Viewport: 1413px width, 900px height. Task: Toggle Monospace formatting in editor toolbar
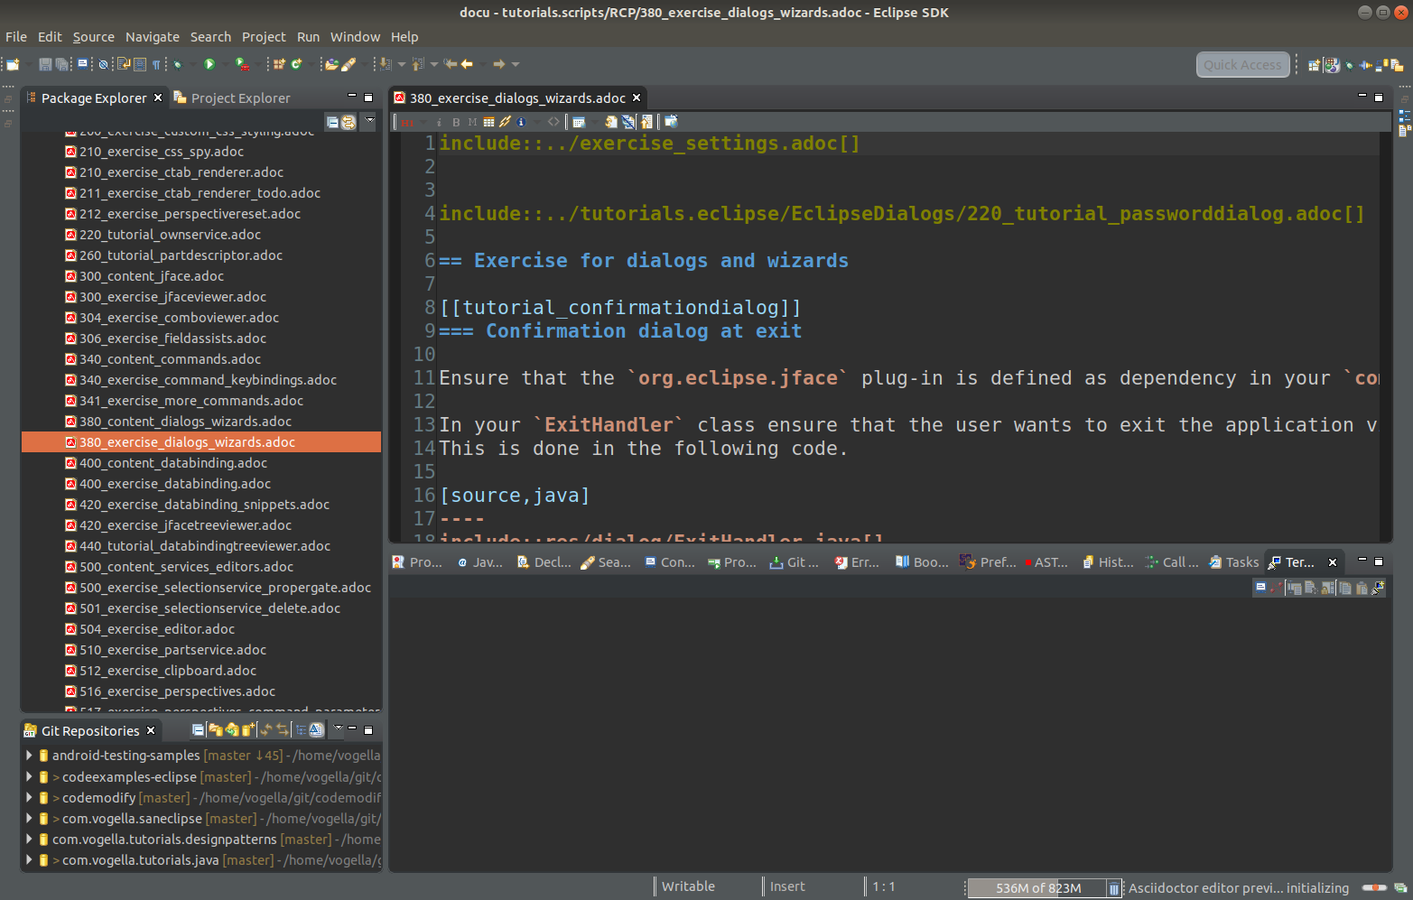(x=472, y=121)
